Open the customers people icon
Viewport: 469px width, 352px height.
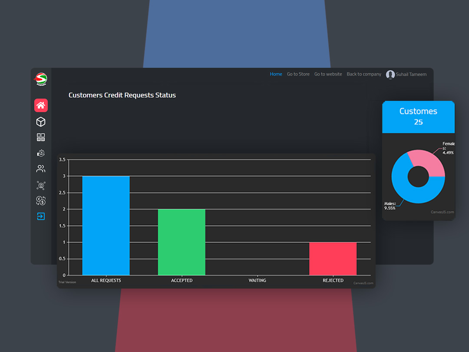[x=41, y=169]
